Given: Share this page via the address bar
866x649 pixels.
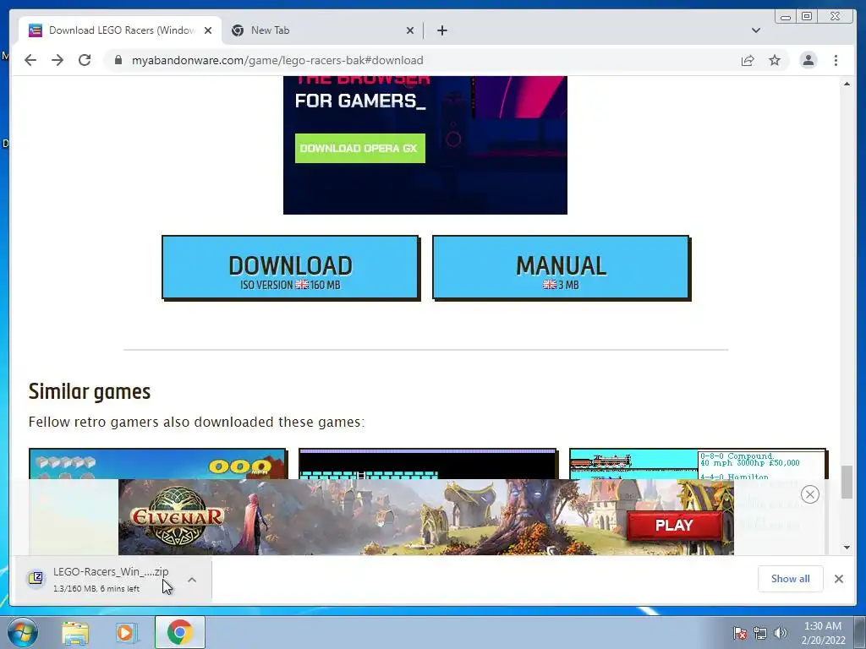Looking at the screenshot, I should pos(748,60).
